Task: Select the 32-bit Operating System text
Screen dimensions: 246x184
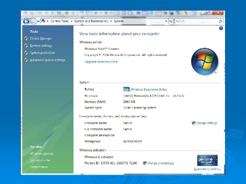Action: coord(140,108)
